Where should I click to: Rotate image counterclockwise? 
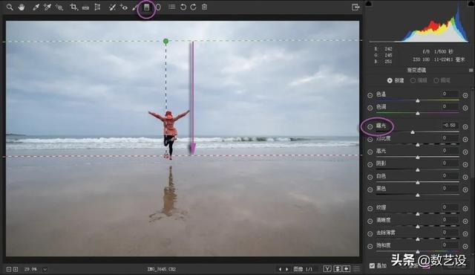[183, 7]
